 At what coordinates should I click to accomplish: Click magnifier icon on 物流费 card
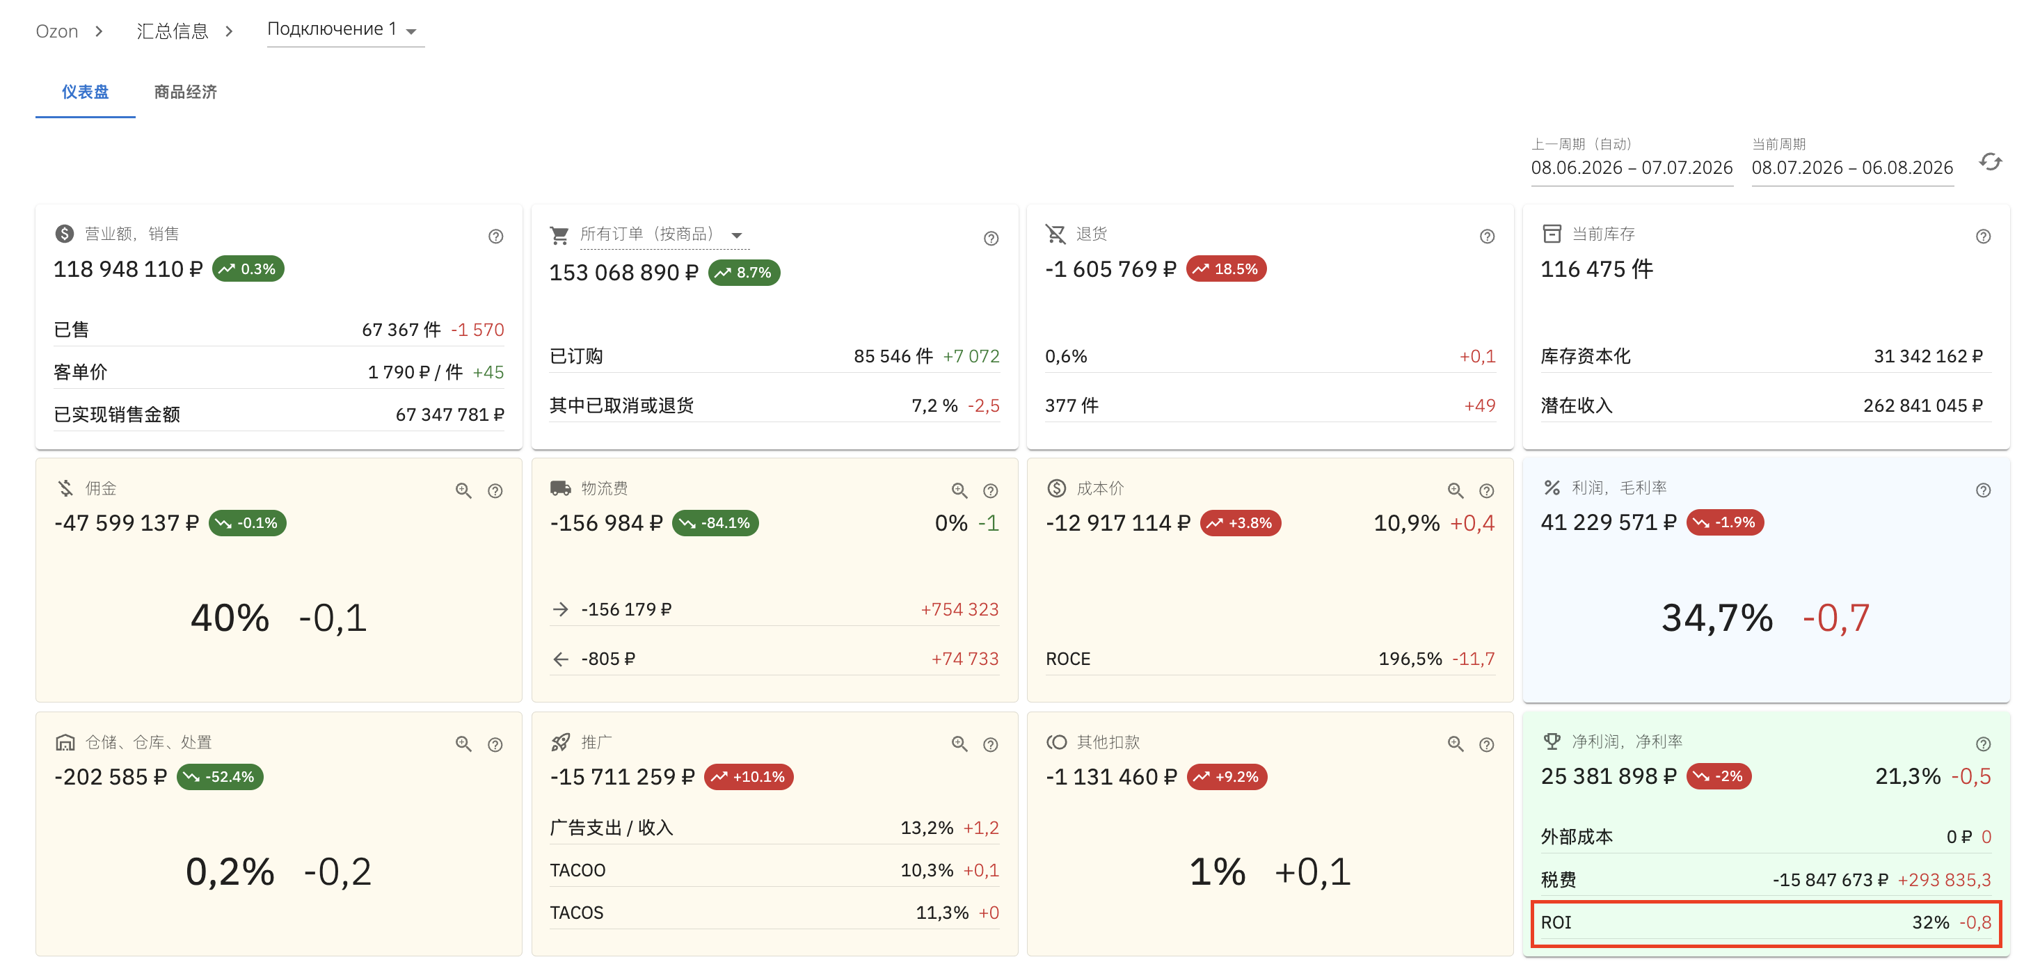click(959, 491)
